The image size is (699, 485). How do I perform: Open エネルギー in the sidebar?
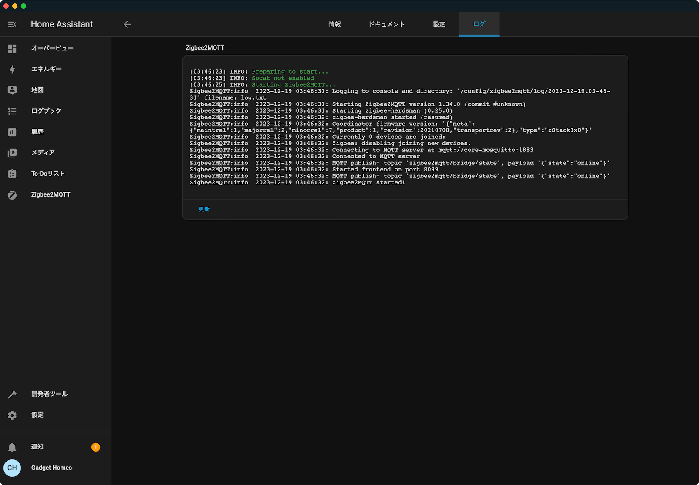point(47,69)
